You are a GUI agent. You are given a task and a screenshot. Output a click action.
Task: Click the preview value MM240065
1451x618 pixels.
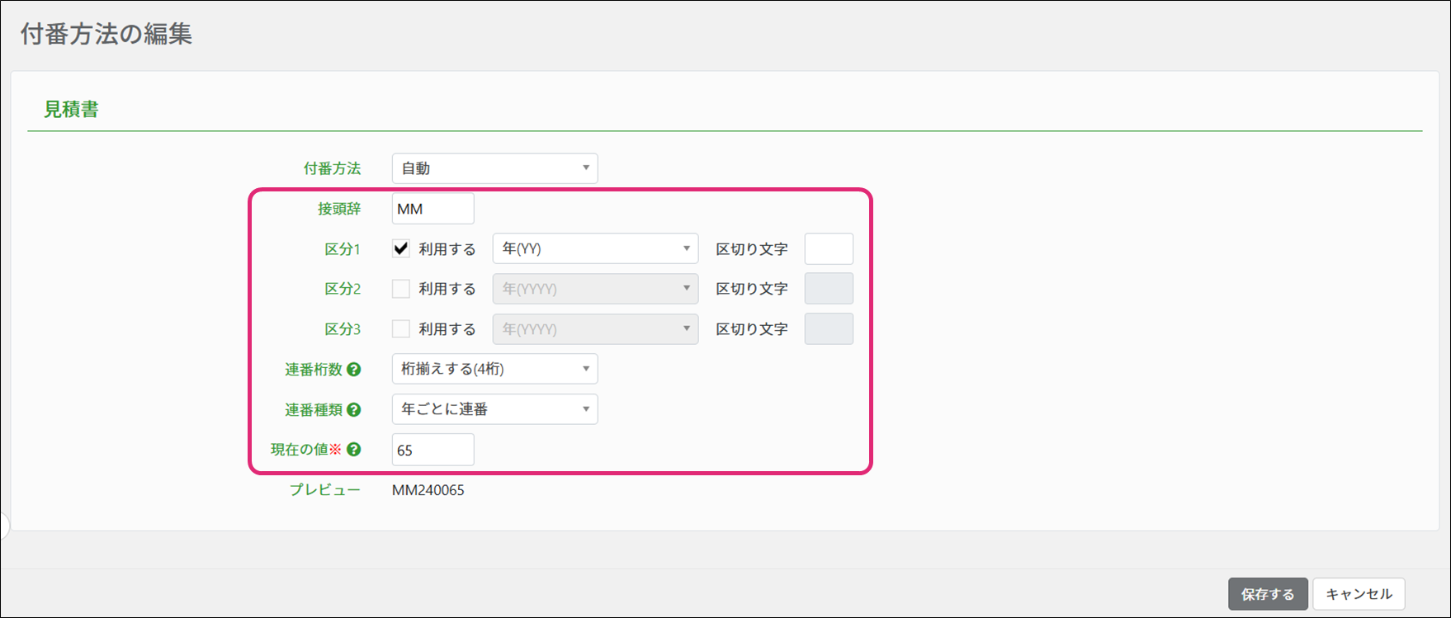[x=428, y=490]
